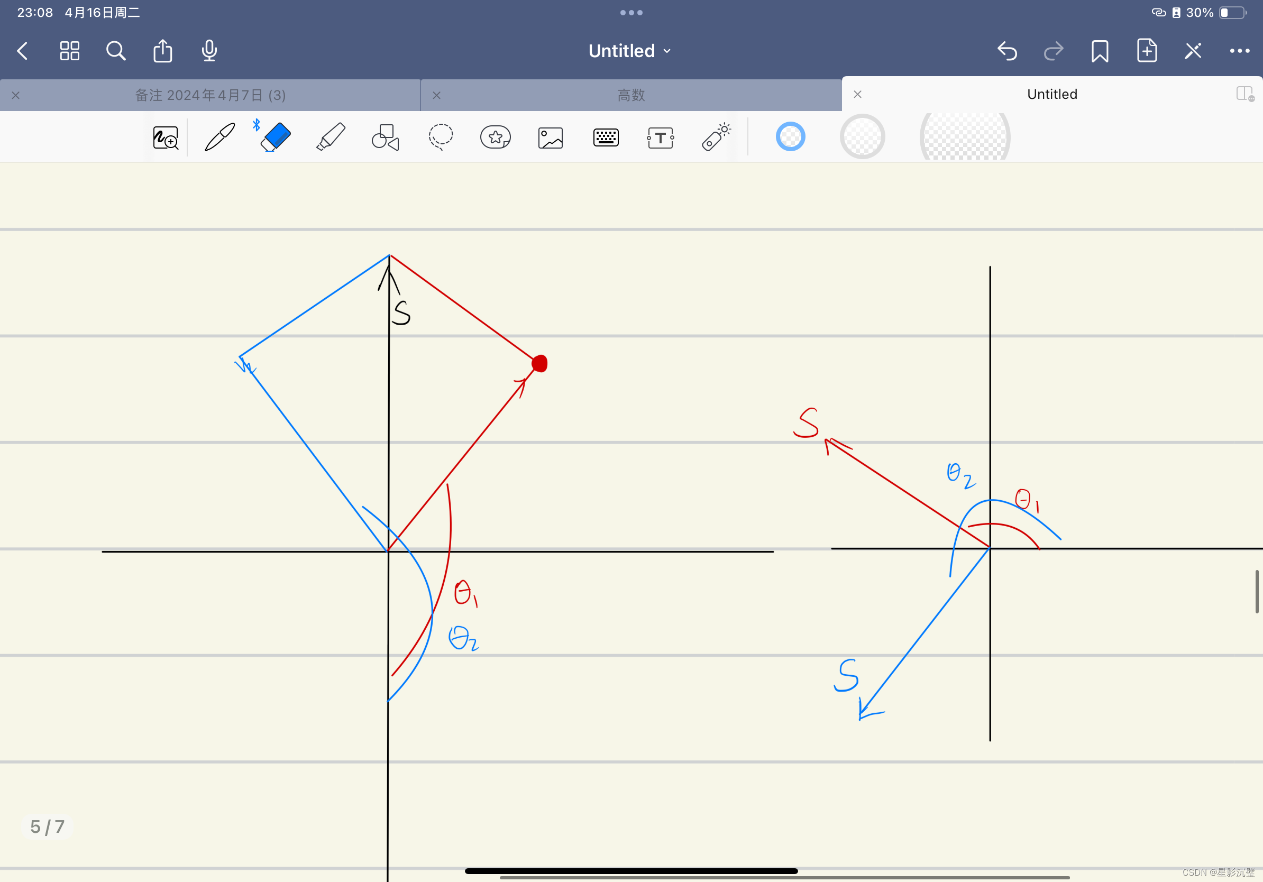1263x882 pixels.
Task: Select the Insert Image tool
Action: [550, 138]
